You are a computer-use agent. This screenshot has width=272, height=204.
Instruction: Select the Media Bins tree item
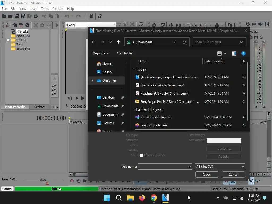[x=23, y=36]
